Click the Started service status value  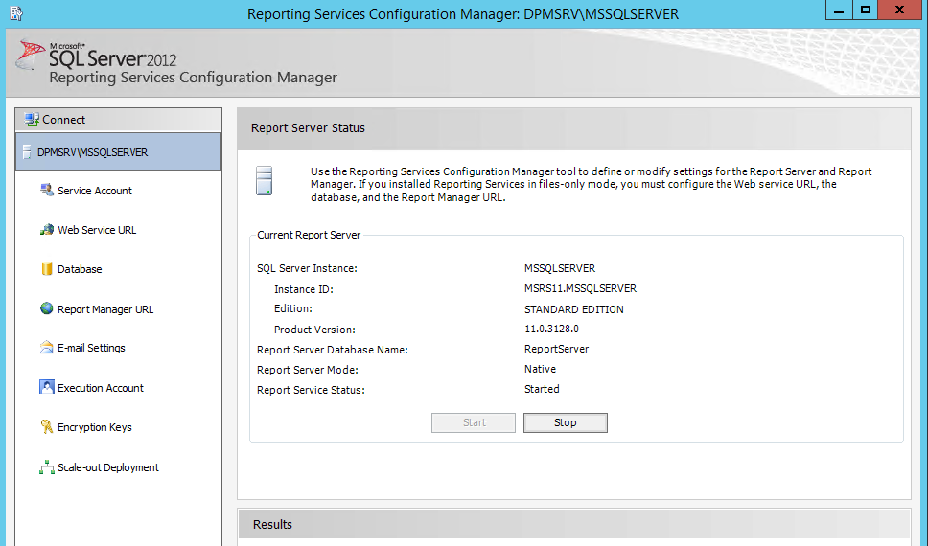tap(542, 389)
